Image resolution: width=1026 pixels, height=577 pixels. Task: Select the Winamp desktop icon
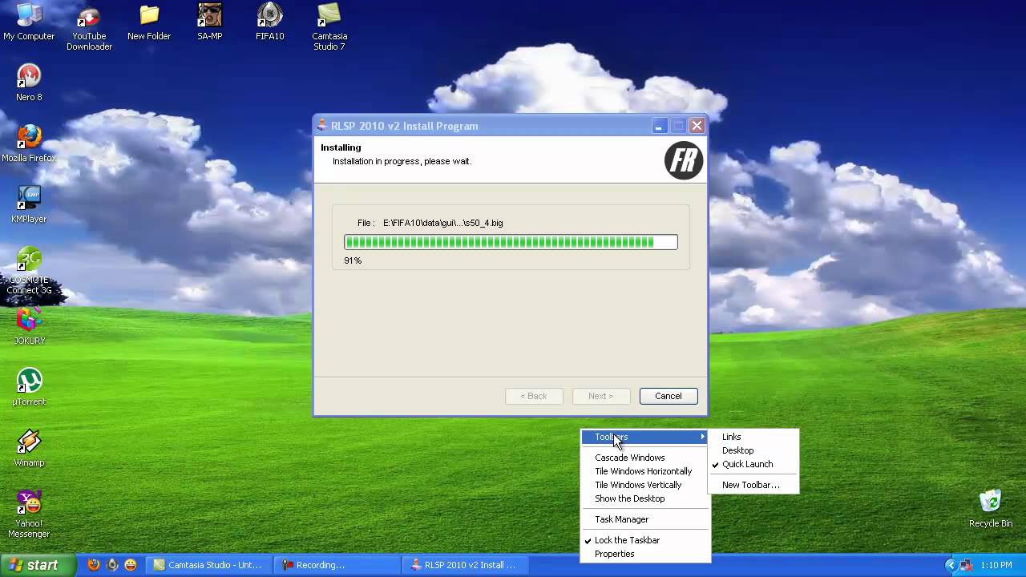pos(29,448)
